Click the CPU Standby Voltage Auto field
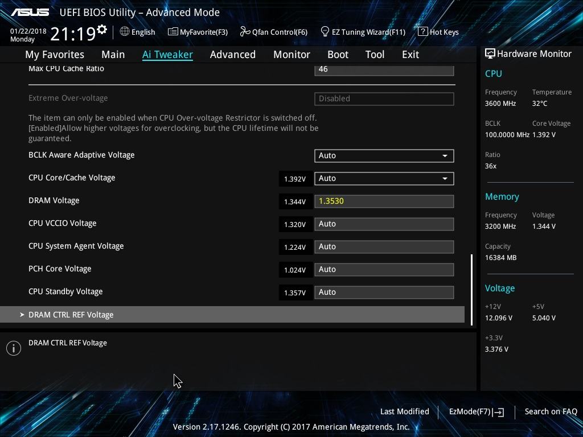The width and height of the screenshot is (583, 437). (384, 292)
